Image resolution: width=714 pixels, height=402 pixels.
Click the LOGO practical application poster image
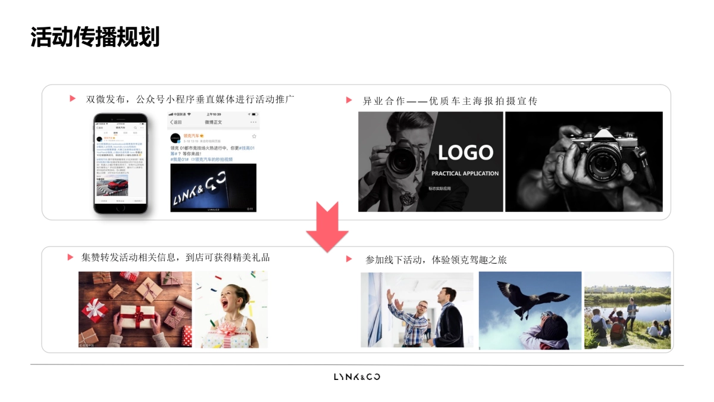click(x=430, y=160)
